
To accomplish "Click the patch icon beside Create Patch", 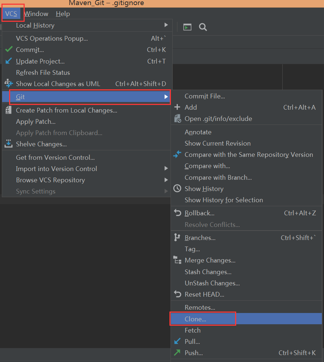I will [x=9, y=110].
